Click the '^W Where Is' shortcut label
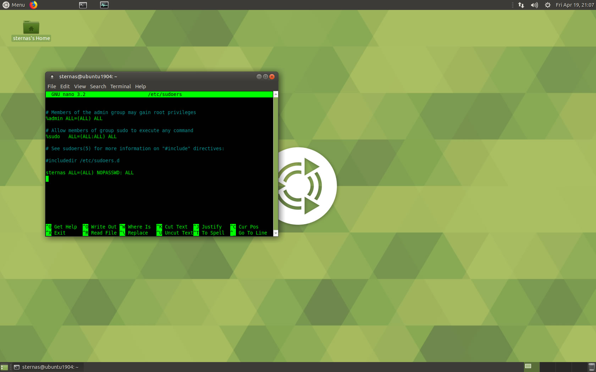Viewport: 596px width, 372px height. tap(135, 227)
